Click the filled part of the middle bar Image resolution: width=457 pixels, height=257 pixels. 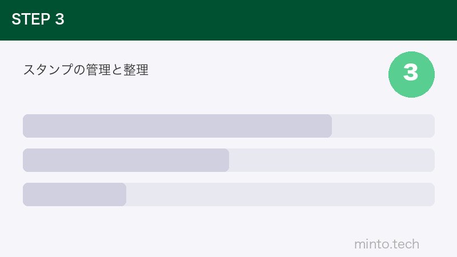pyautogui.click(x=126, y=160)
